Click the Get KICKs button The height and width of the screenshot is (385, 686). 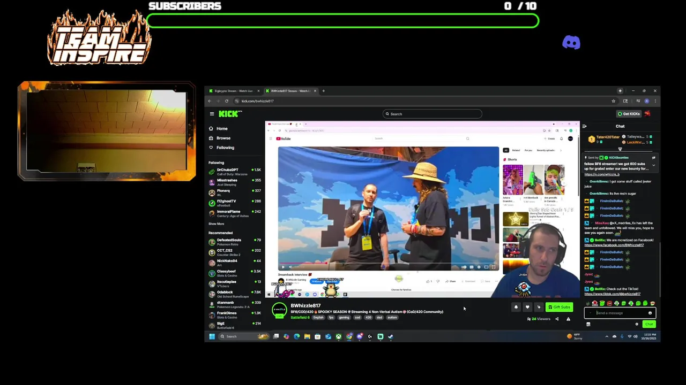[x=629, y=114]
